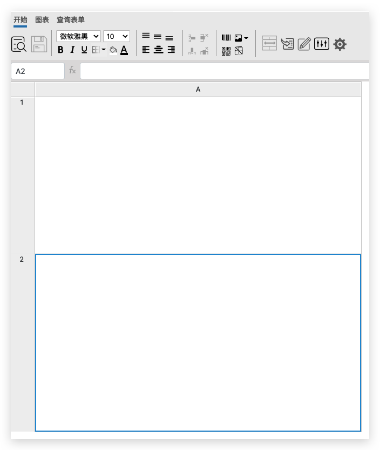The image size is (380, 450).
Task: Click the save floppy disk icon
Action: tap(39, 44)
